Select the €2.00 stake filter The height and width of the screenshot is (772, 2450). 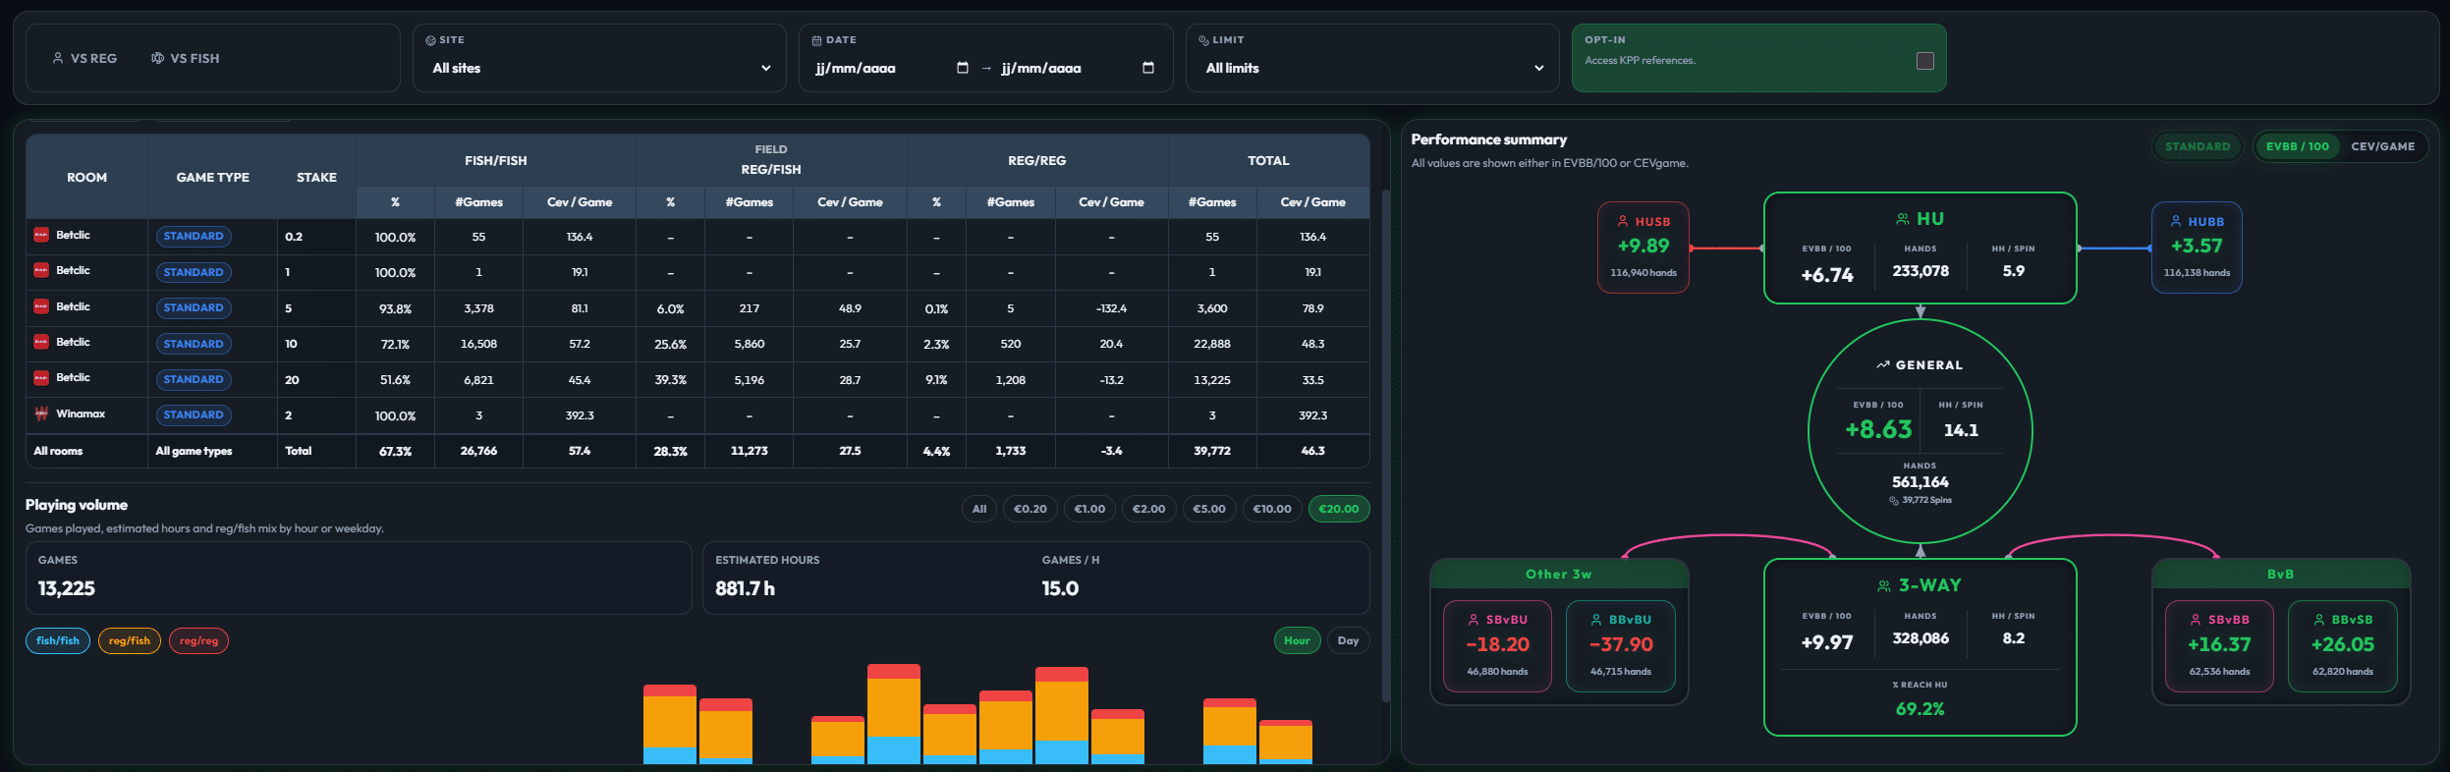point(1148,509)
